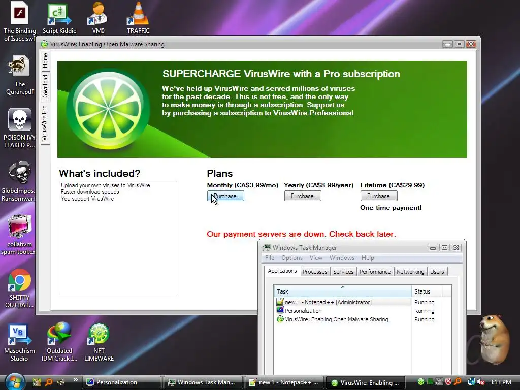Switch to the Users tab

coord(437,272)
